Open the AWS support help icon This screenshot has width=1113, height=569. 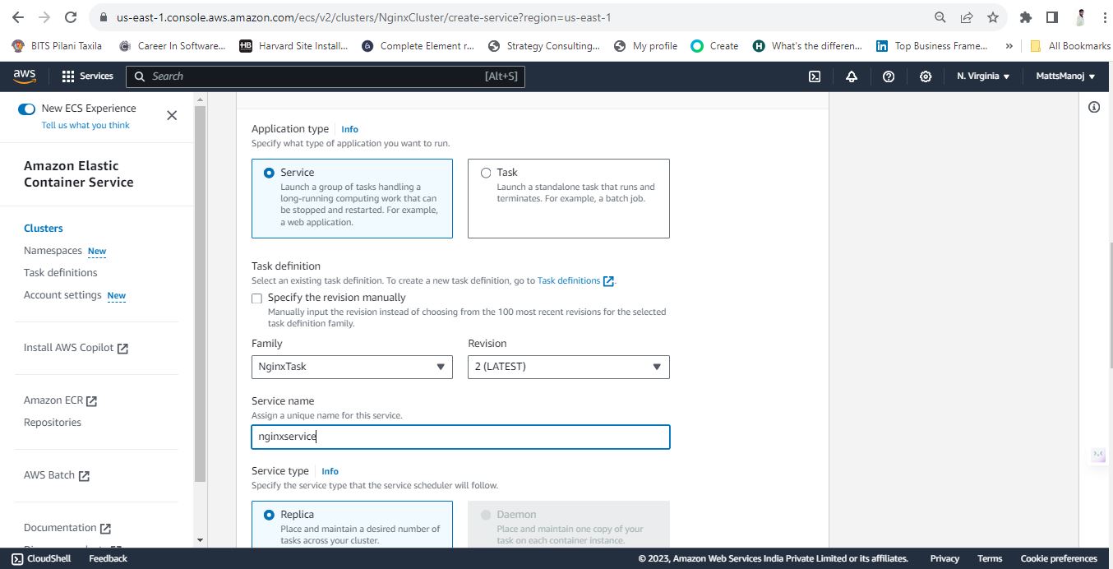point(889,76)
